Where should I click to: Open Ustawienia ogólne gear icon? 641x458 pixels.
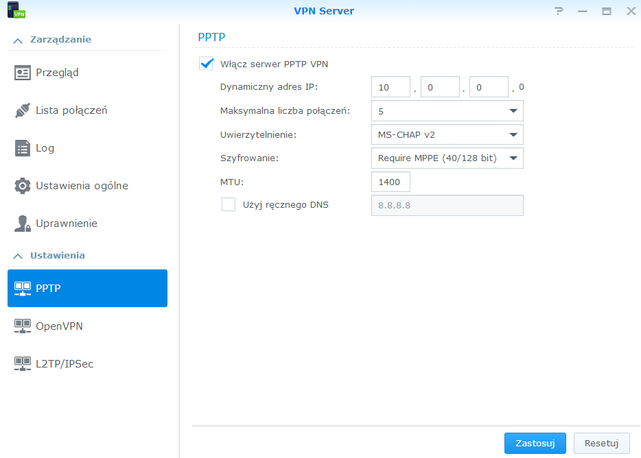pyautogui.click(x=23, y=186)
